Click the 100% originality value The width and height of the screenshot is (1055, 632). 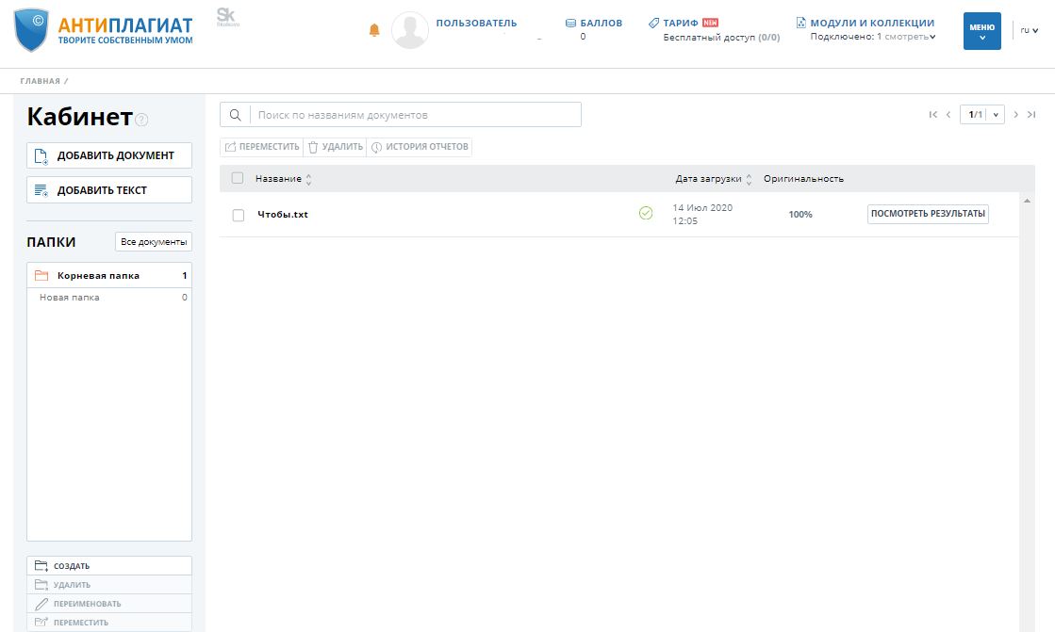click(x=800, y=215)
